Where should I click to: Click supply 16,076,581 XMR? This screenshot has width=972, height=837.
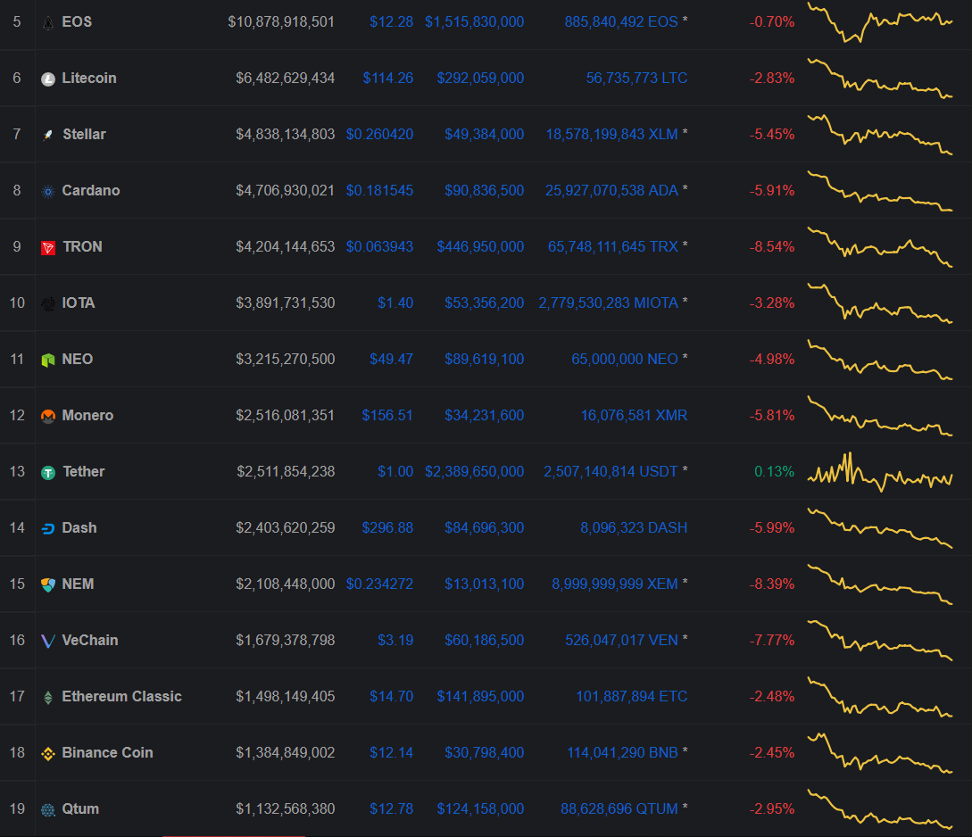pos(634,415)
